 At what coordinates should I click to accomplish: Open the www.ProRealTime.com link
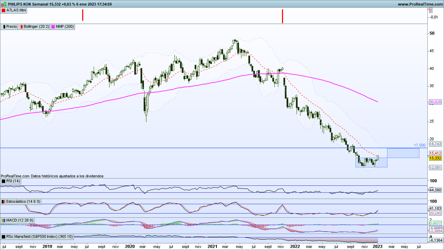click(420, 4)
